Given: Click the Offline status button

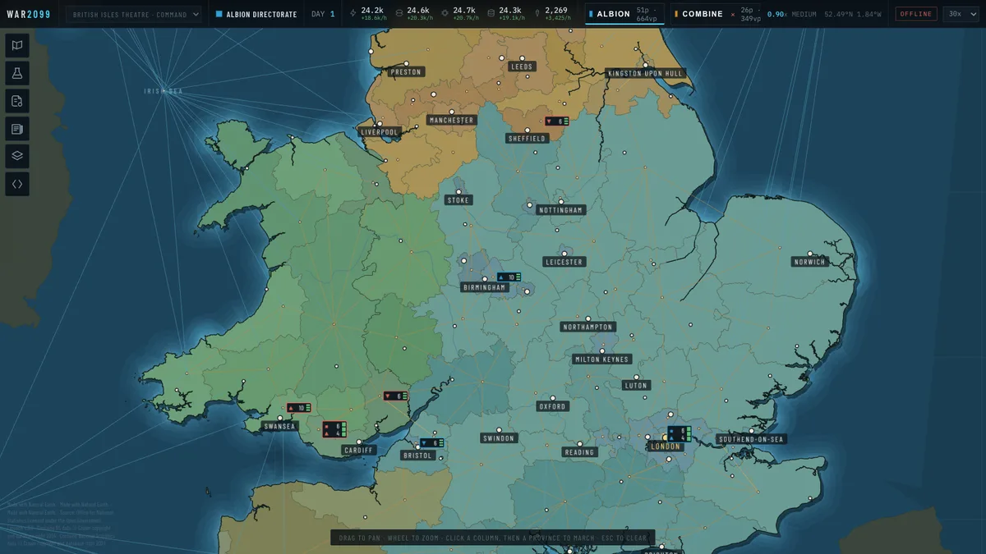Looking at the screenshot, I should click(x=916, y=14).
